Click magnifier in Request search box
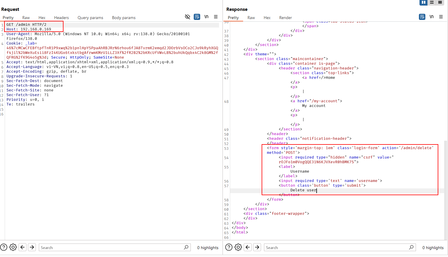This screenshot has width=448, height=257. click(x=186, y=247)
